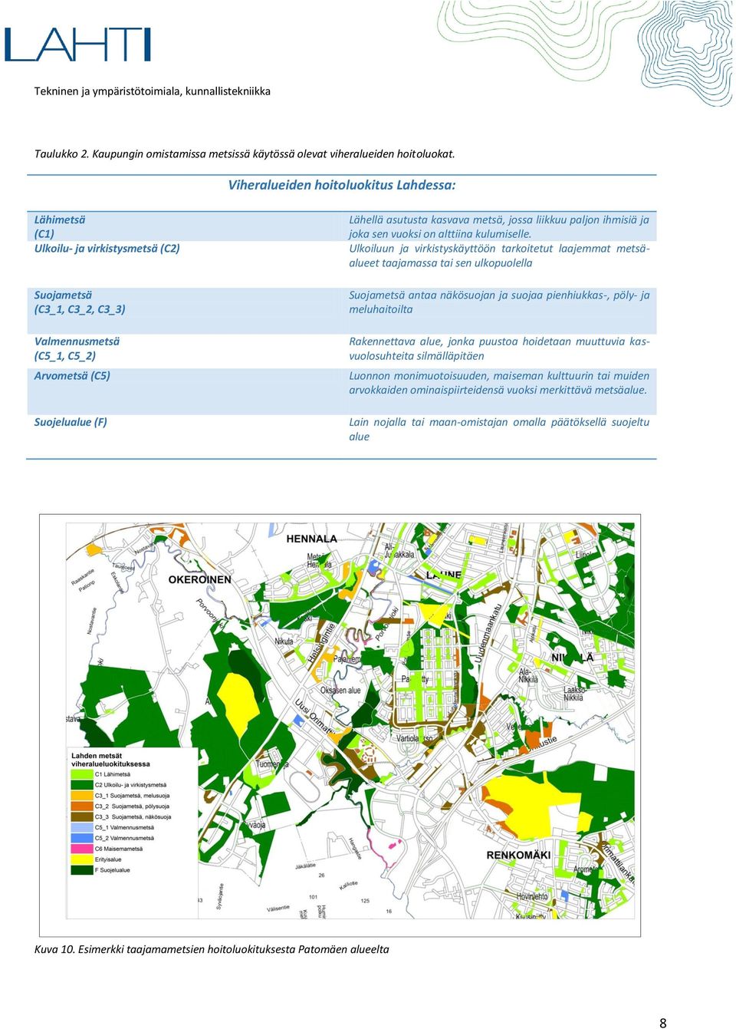This screenshot has width=736, height=1029.
Task: Click the C2 dark green legend swatch
Action: coord(82,785)
